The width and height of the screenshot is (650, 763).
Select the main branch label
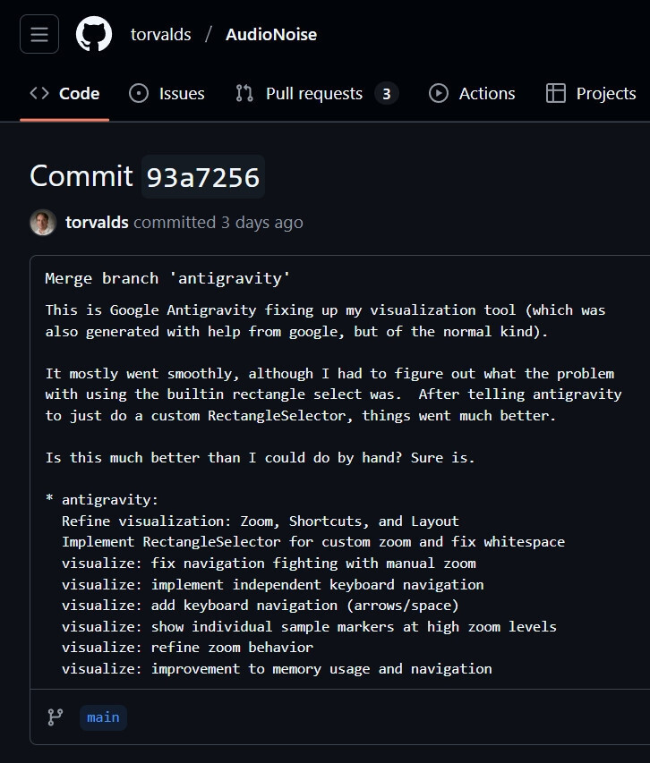coord(102,716)
